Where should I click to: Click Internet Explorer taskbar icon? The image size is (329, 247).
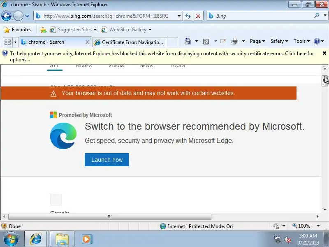(x=36, y=239)
